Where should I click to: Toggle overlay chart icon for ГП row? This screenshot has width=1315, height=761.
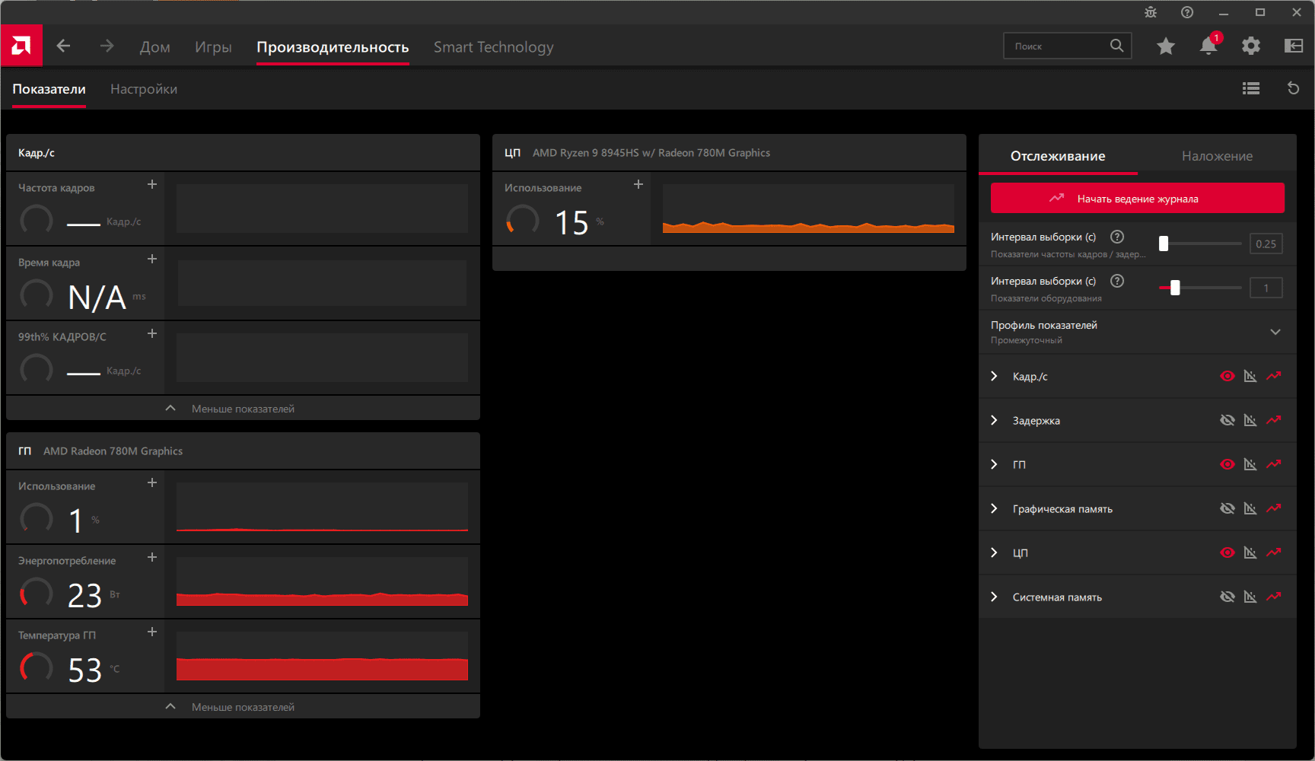1250,464
